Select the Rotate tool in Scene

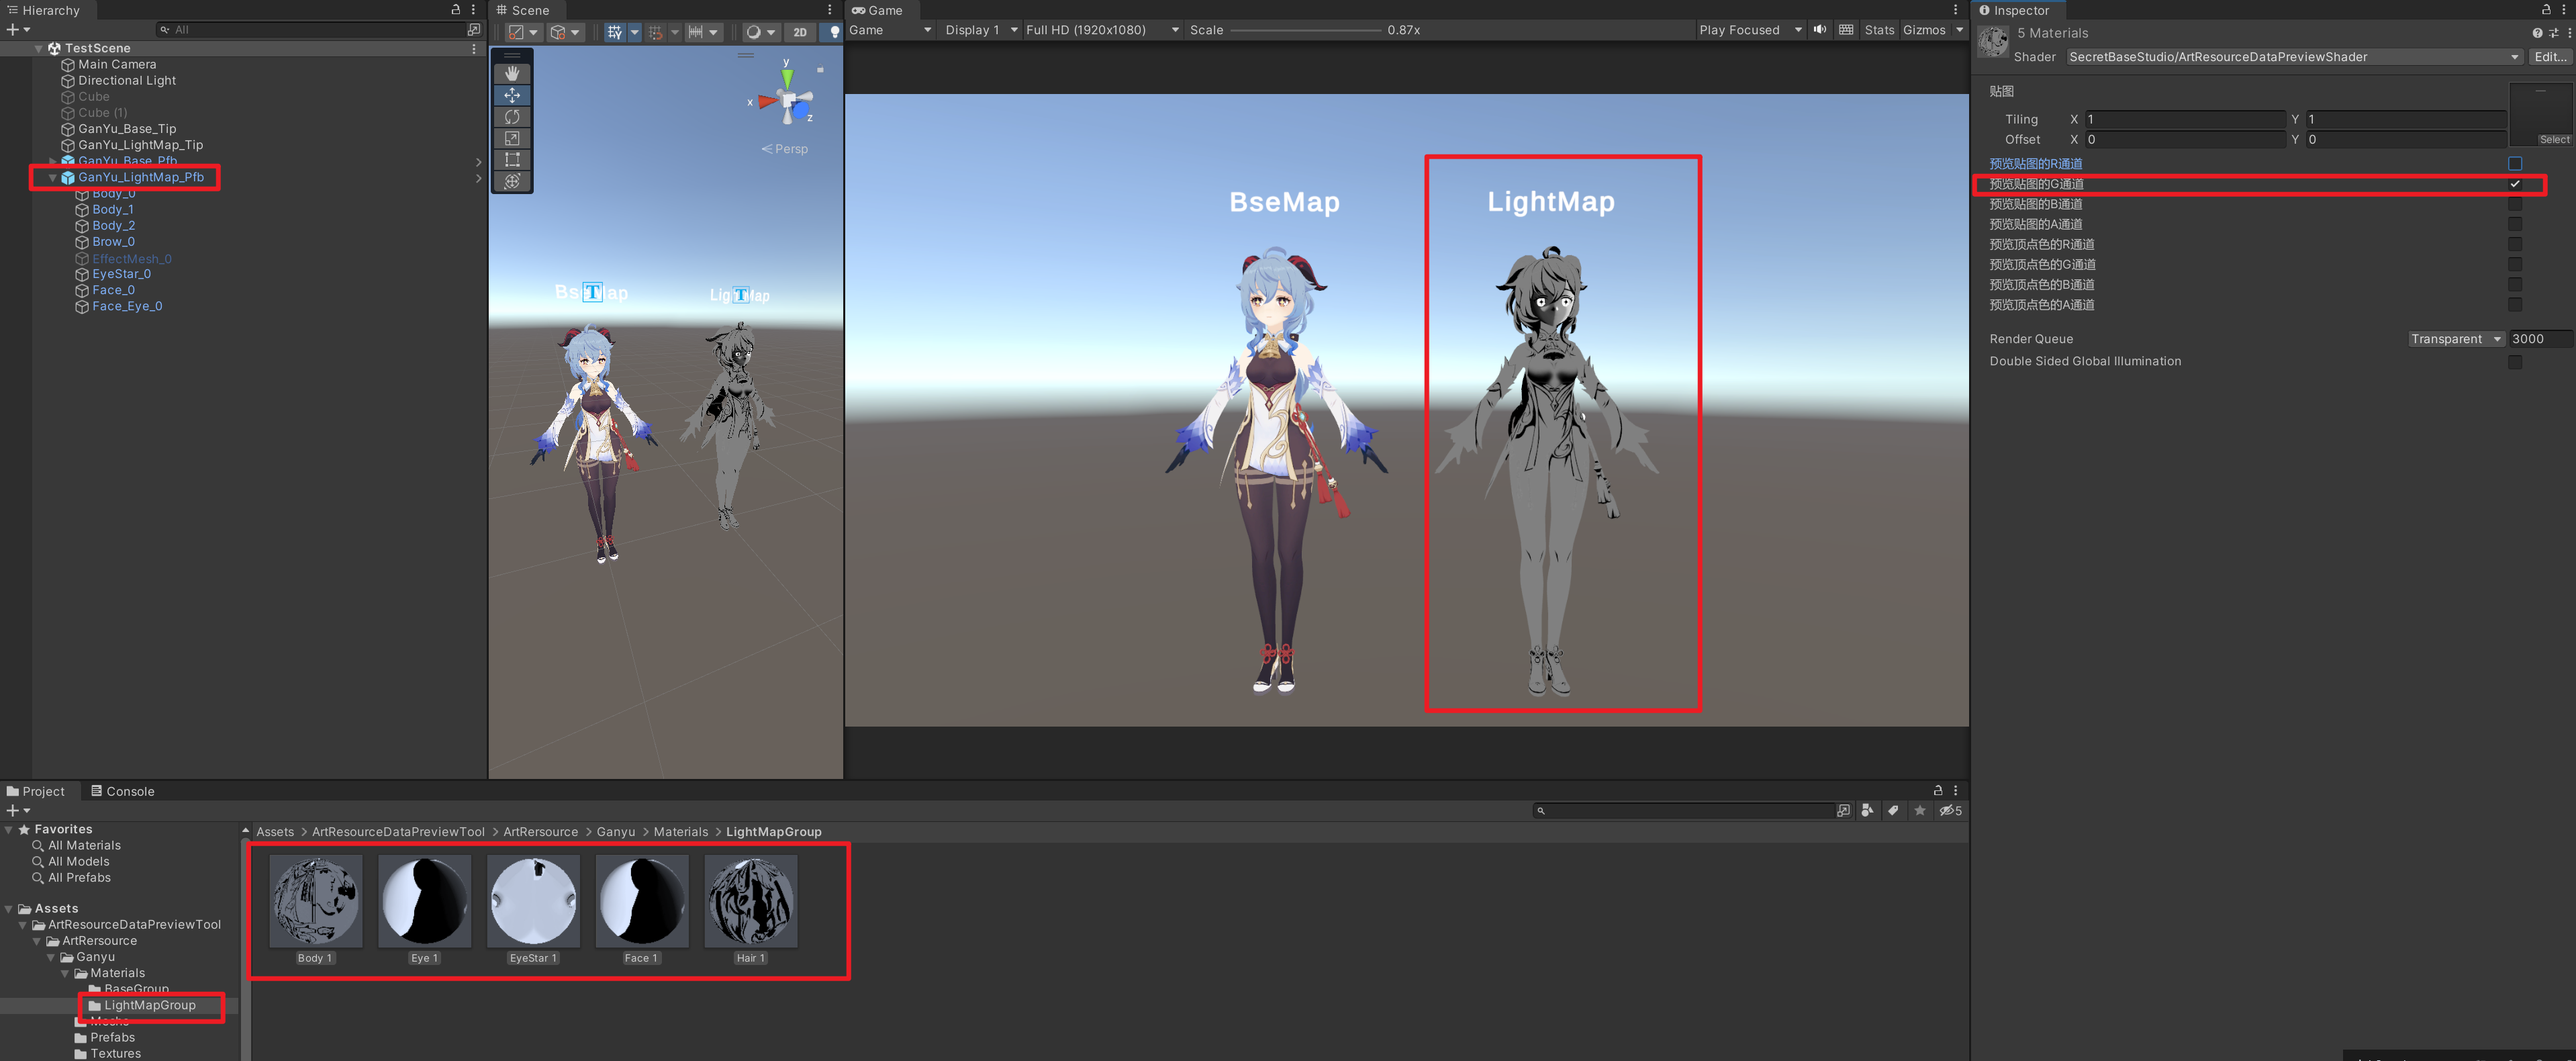pyautogui.click(x=512, y=116)
